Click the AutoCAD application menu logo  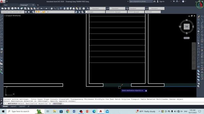2,1
